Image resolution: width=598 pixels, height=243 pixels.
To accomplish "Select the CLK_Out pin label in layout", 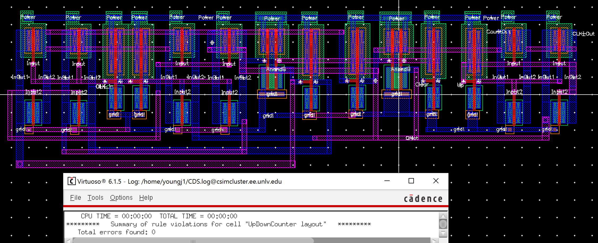I will coord(583,34).
